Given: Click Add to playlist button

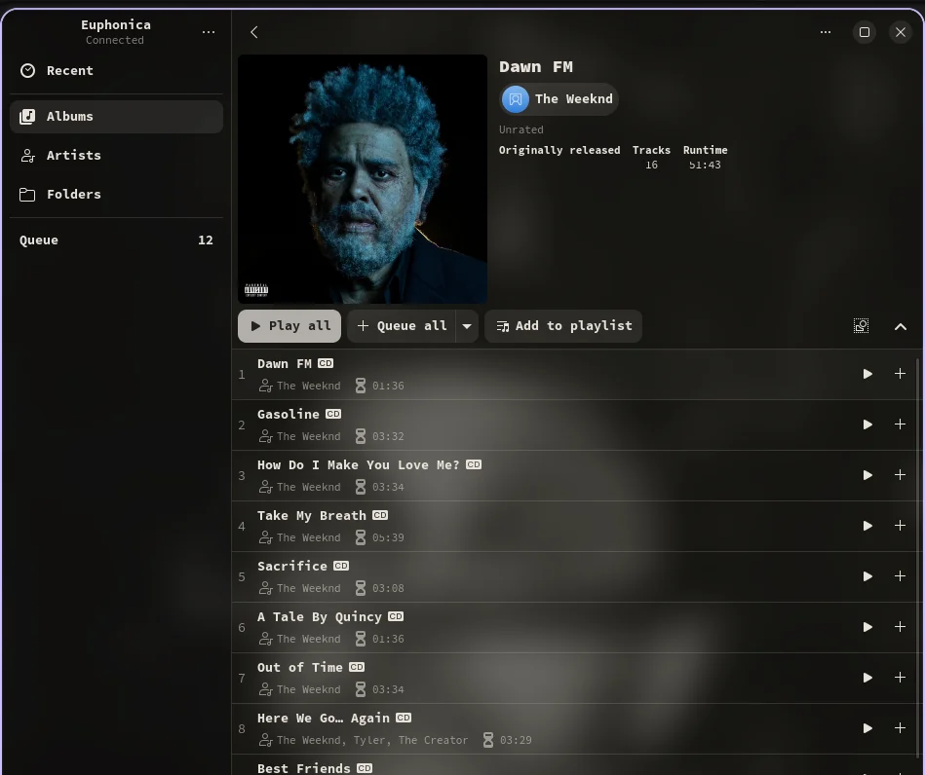Looking at the screenshot, I should click(563, 326).
